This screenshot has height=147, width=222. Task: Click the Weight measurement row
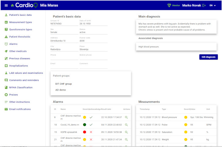(x=176, y=139)
